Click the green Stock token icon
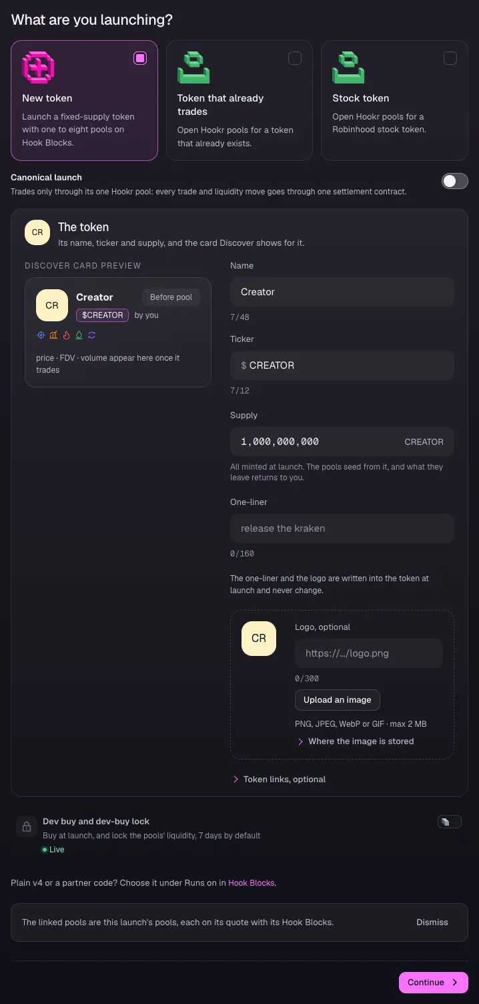Viewport: 479px width, 1004px height. point(348,67)
